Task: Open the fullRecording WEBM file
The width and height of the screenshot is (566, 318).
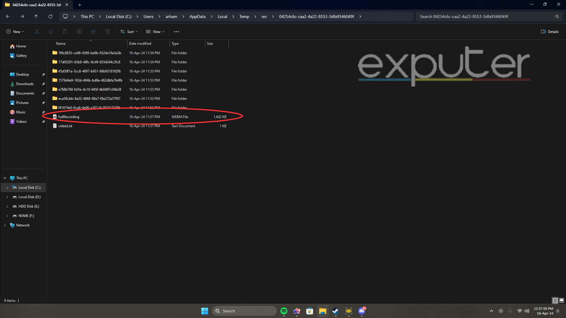Action: point(68,117)
